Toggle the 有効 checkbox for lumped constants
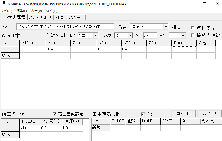Viewport: 222px width, 141px height. [143, 114]
